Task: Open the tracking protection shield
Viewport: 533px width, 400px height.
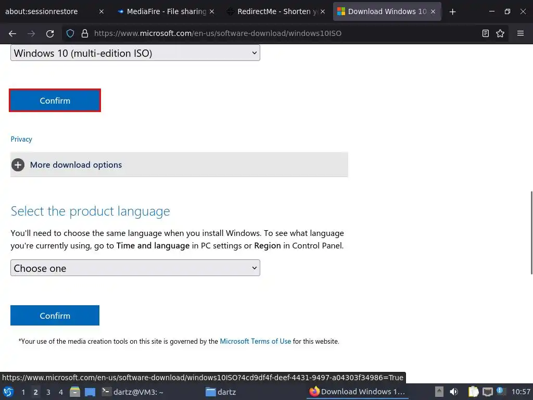Action: [70, 33]
